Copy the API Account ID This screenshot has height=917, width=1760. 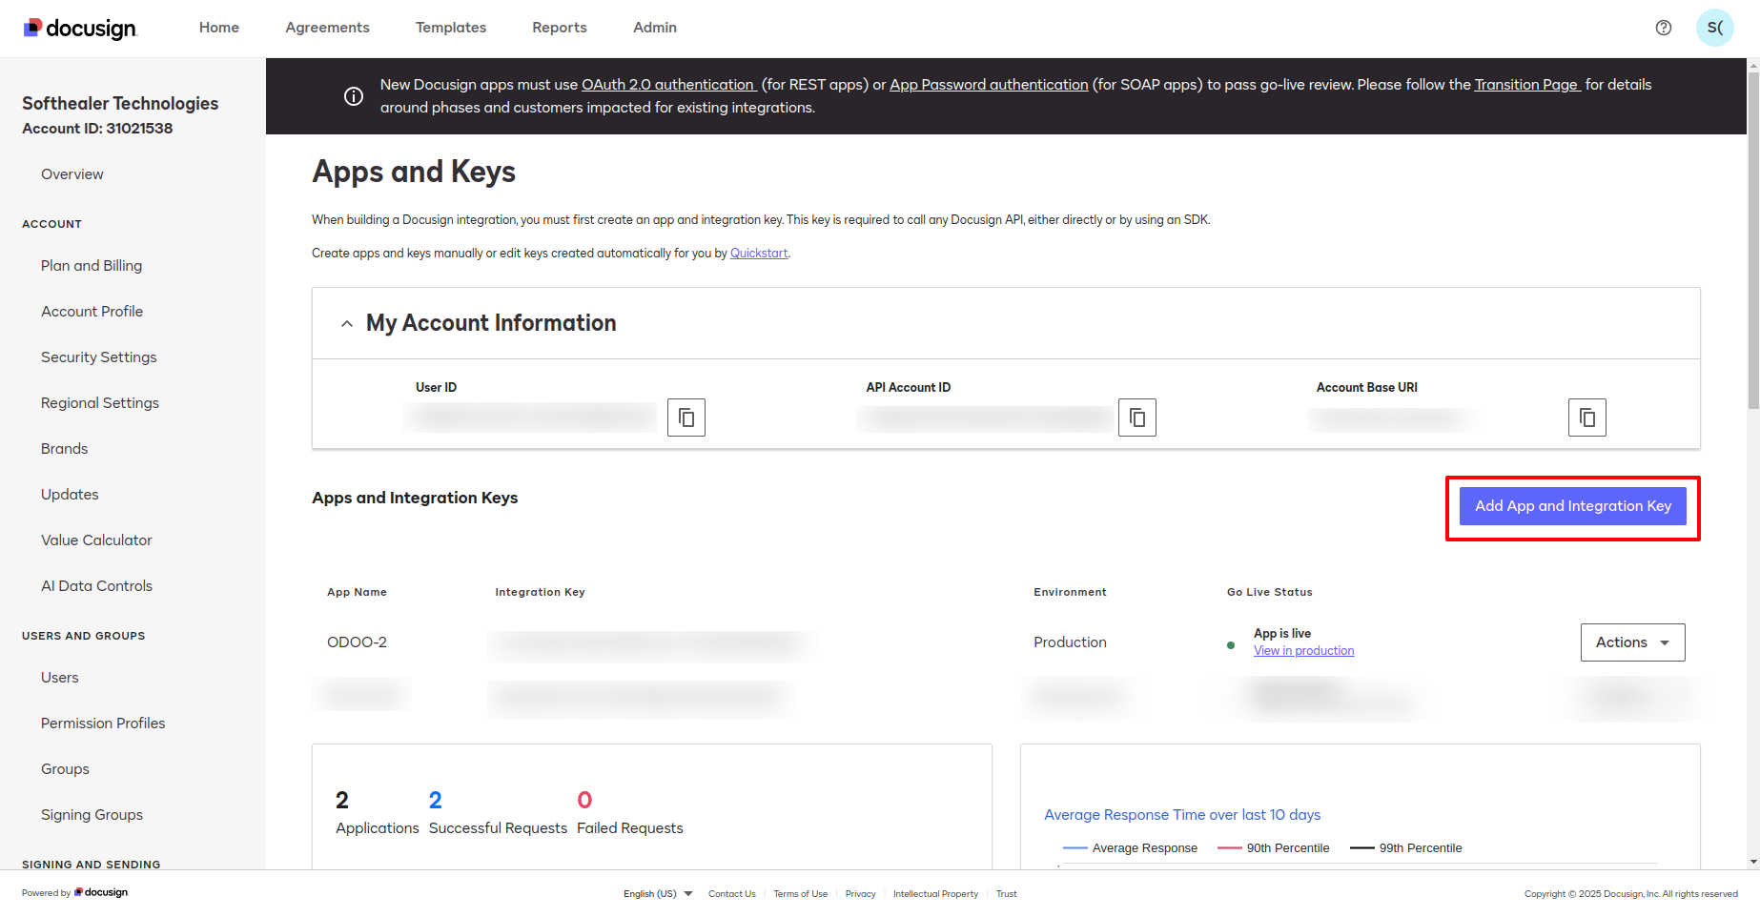tap(1136, 418)
